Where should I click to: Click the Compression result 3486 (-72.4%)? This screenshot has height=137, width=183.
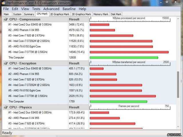coord(76,25)
